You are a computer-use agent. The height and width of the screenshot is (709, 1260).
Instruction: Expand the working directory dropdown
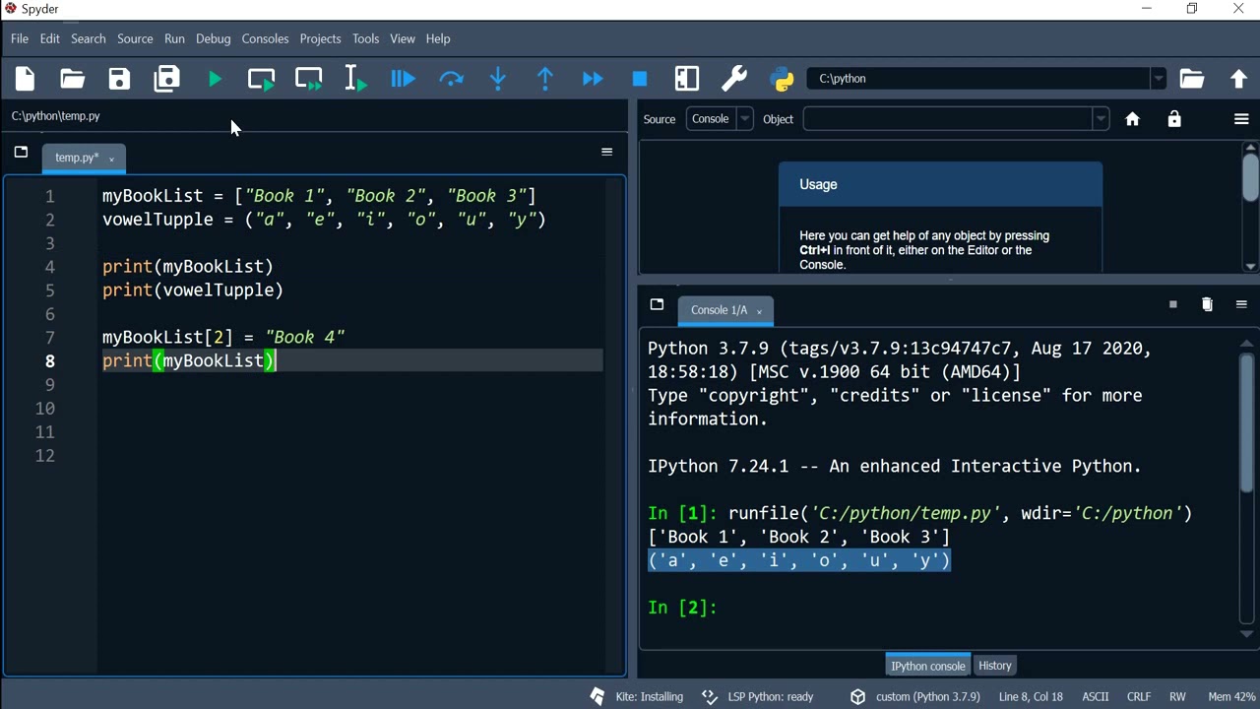[x=1159, y=79]
